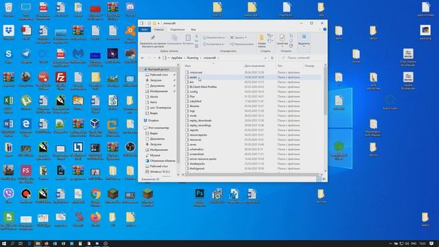Pin folder to Quick access in ribbon

click(x=153, y=41)
